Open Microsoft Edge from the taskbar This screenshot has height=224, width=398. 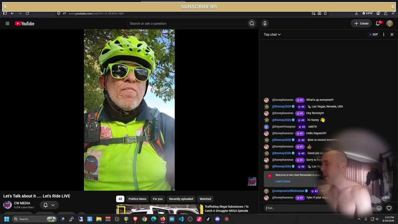[x=154, y=219]
